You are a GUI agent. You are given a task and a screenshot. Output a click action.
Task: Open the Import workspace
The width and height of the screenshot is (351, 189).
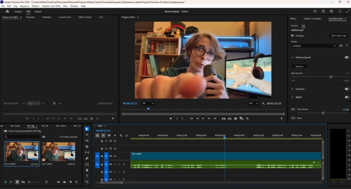click(x=18, y=11)
